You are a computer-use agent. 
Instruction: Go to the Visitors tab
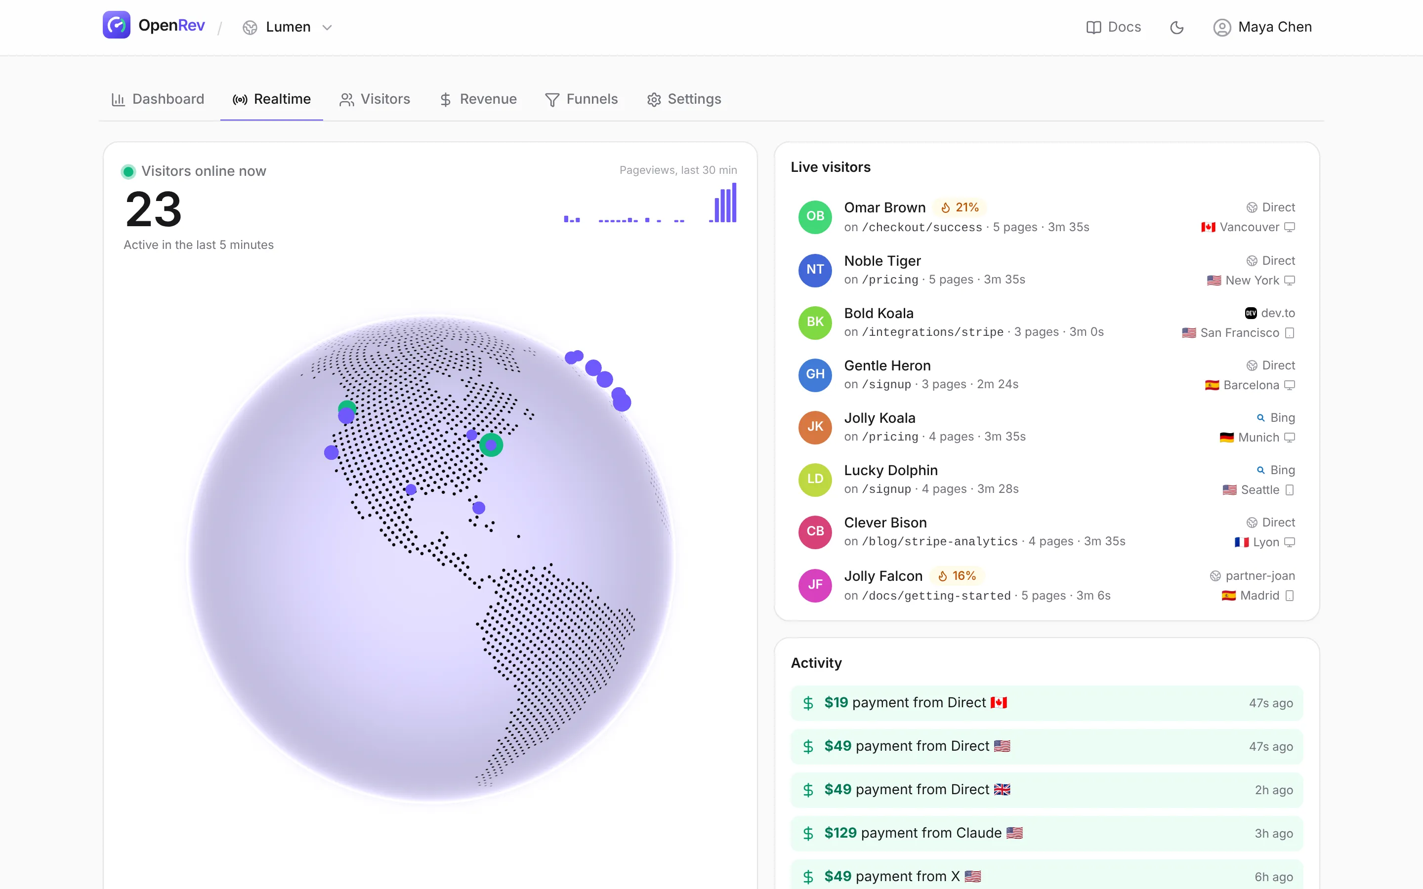pyautogui.click(x=375, y=99)
